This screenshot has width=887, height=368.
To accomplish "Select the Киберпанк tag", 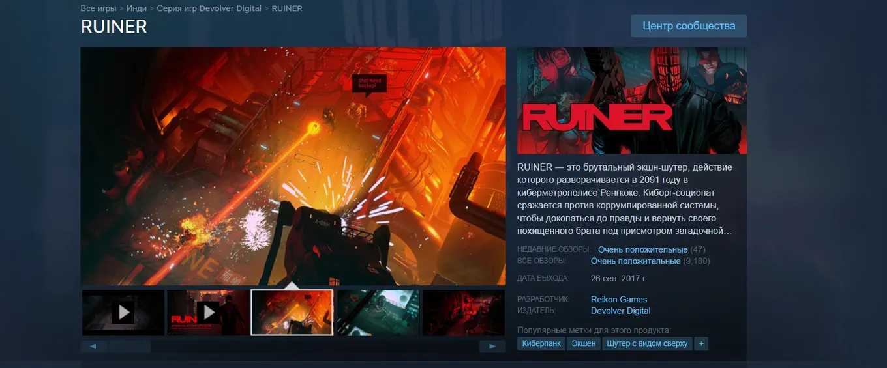I will [x=541, y=343].
